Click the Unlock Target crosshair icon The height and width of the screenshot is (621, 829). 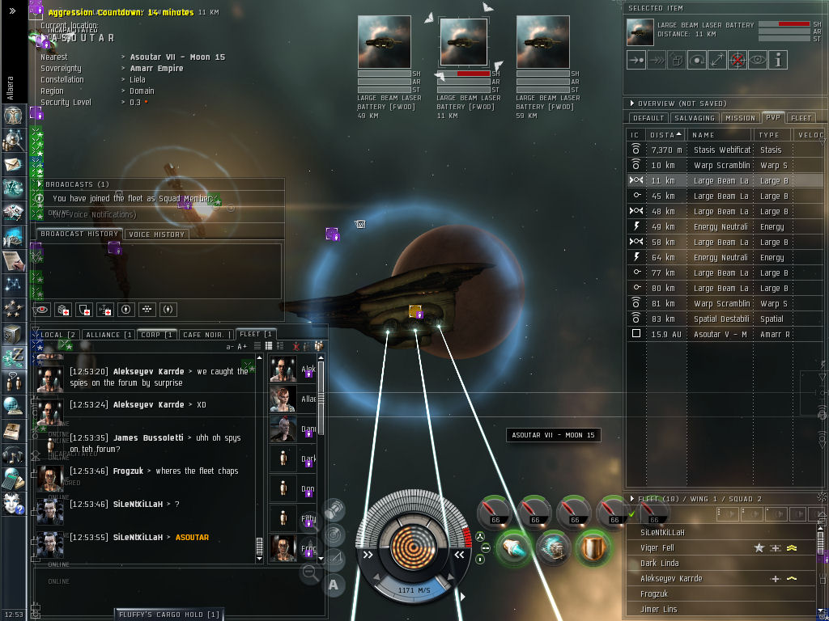pos(738,60)
